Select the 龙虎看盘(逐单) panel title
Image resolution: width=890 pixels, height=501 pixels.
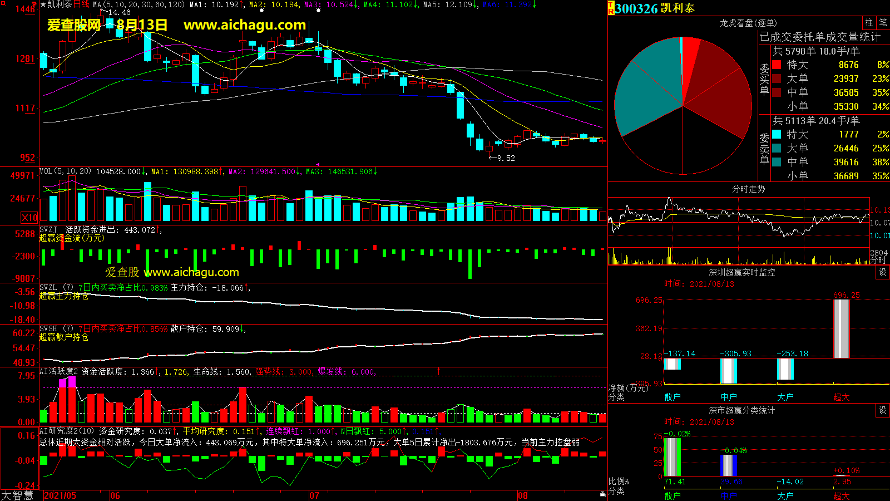coord(748,23)
